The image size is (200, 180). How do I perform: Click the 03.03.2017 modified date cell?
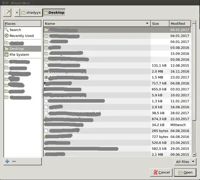[x=180, y=89]
